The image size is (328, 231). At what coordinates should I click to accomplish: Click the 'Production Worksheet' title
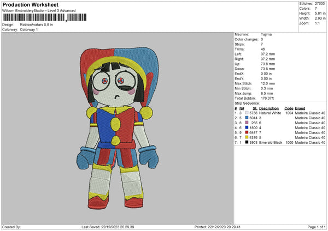[31, 4]
